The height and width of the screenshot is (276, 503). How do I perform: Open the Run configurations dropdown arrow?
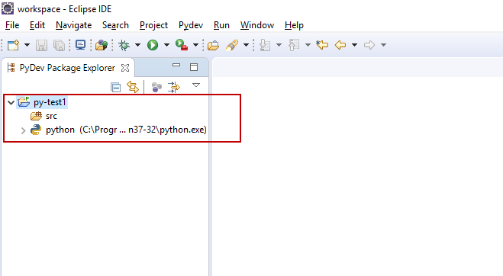166,45
